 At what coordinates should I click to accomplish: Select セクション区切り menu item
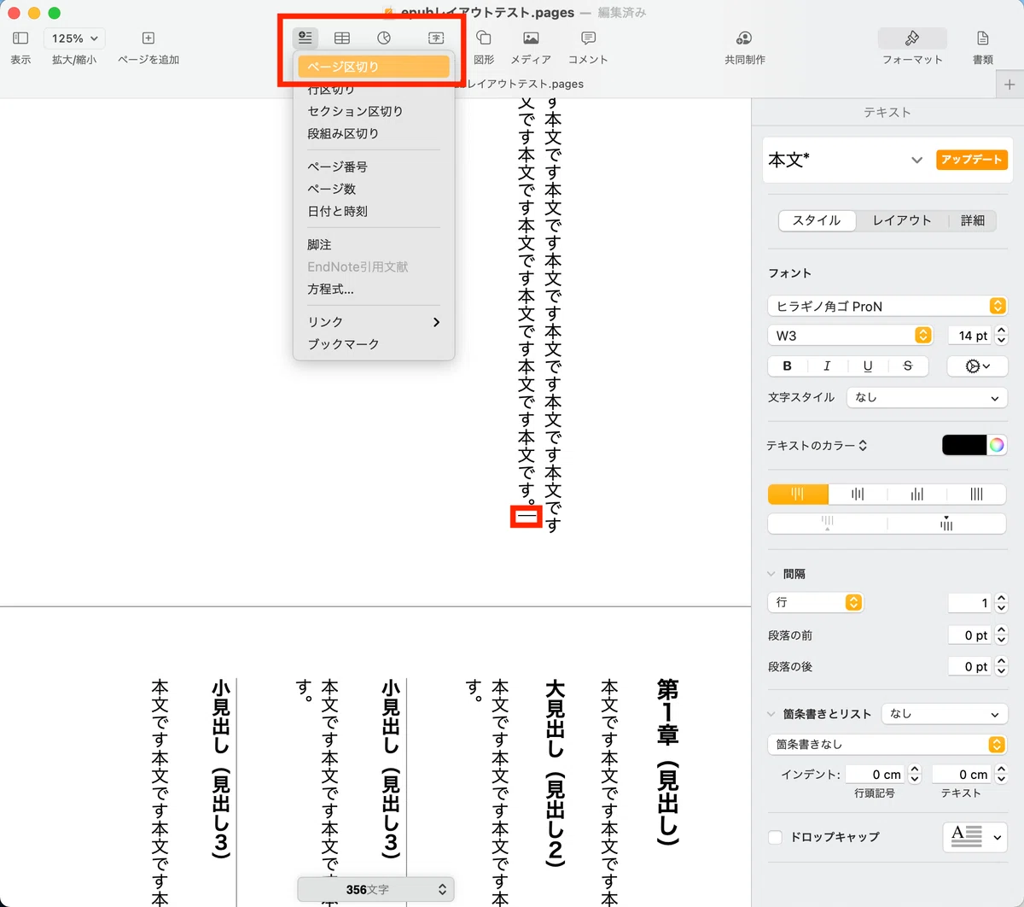[x=373, y=111]
